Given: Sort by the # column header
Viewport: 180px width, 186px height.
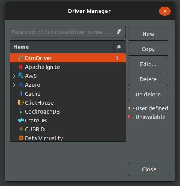Looking at the screenshot, I should coord(119,47).
